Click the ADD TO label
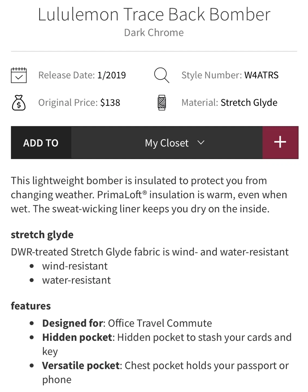The width and height of the screenshot is (308, 392). (41, 143)
